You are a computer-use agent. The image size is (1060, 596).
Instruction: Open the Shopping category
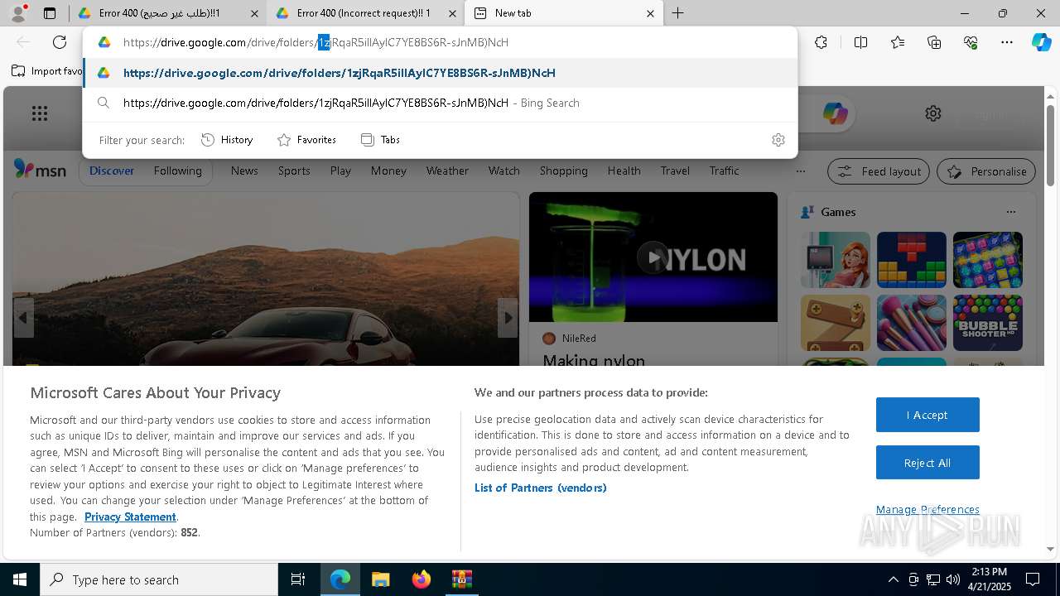coord(563,171)
